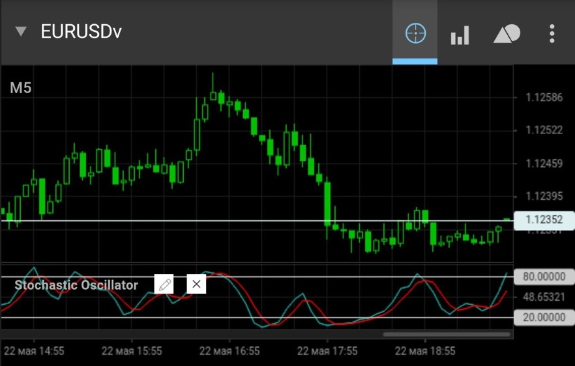Click the 1.12522 price scale label
Screen dimensions: 575x366
click(x=544, y=130)
